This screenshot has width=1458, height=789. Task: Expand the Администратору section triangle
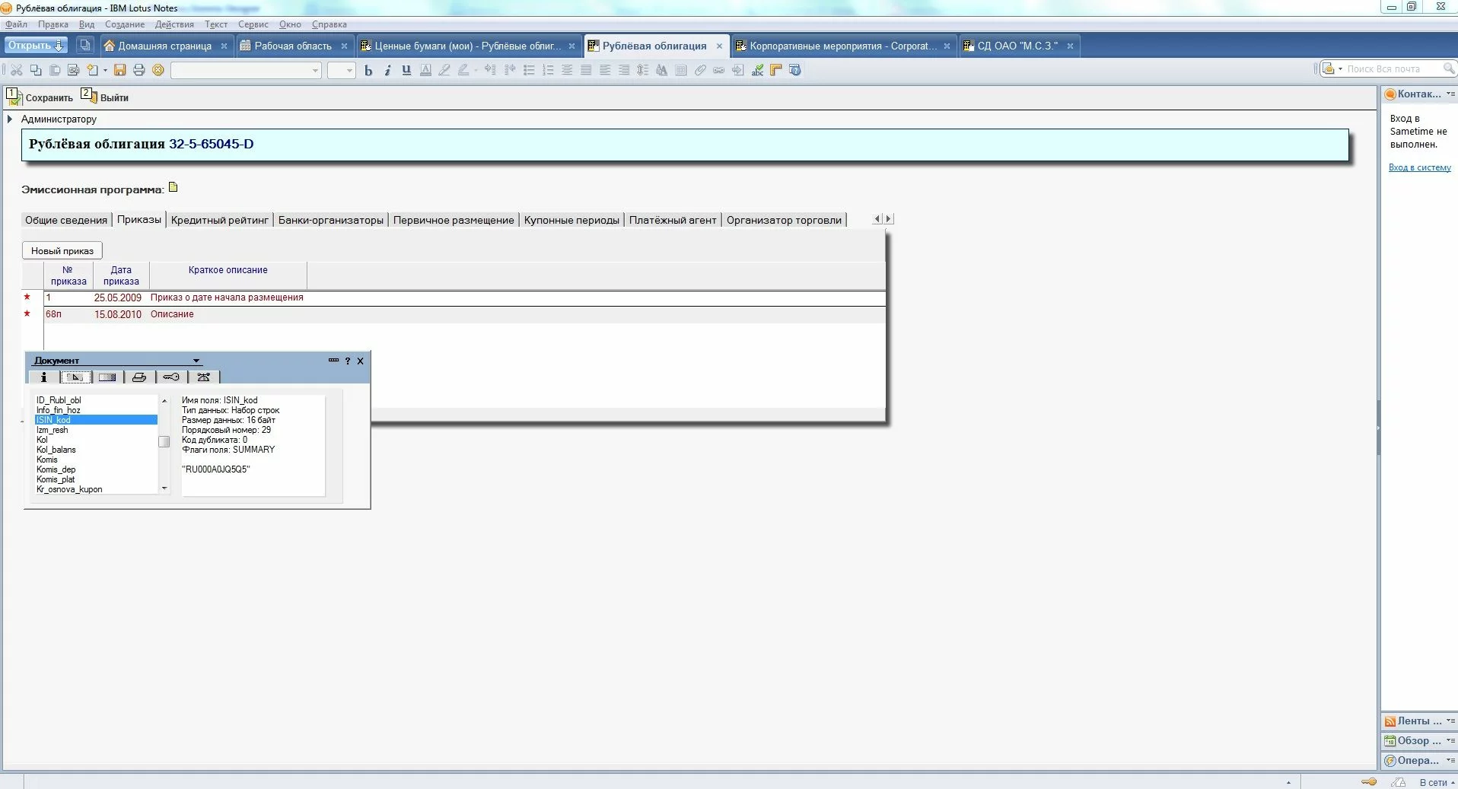(x=10, y=119)
